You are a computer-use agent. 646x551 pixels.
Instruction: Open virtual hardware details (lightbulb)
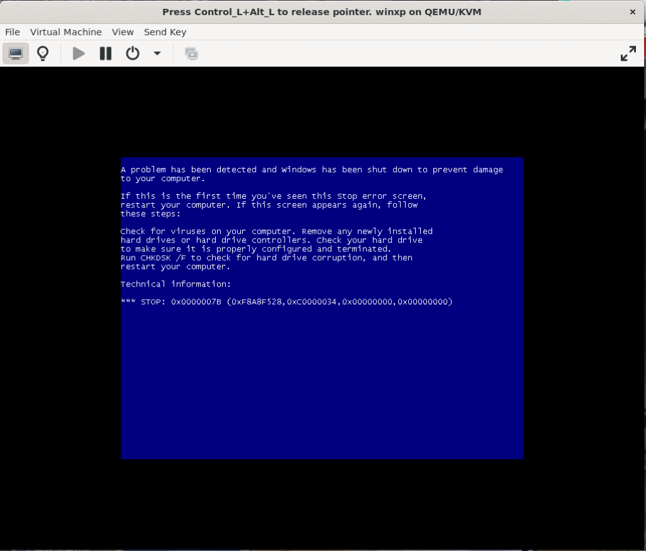click(x=43, y=54)
